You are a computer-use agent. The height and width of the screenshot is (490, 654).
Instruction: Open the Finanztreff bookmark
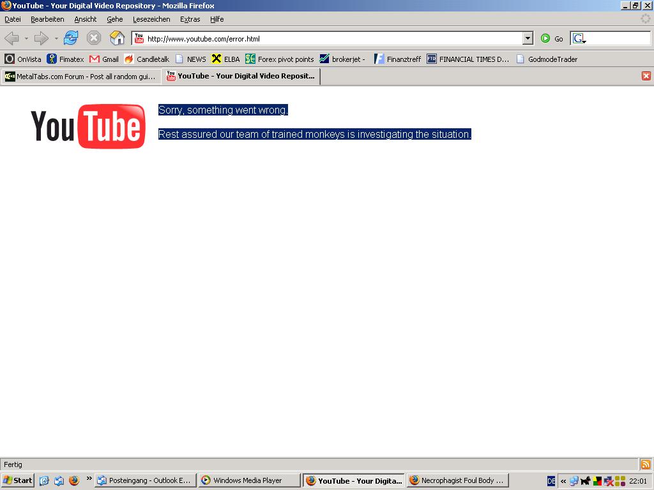[397, 59]
